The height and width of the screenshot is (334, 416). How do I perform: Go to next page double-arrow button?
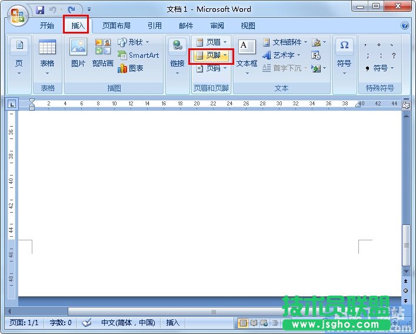(x=405, y=300)
